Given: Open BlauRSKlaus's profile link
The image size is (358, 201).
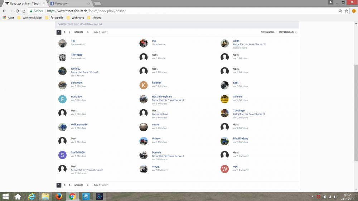Looking at the screenshot, I should (241, 139).
